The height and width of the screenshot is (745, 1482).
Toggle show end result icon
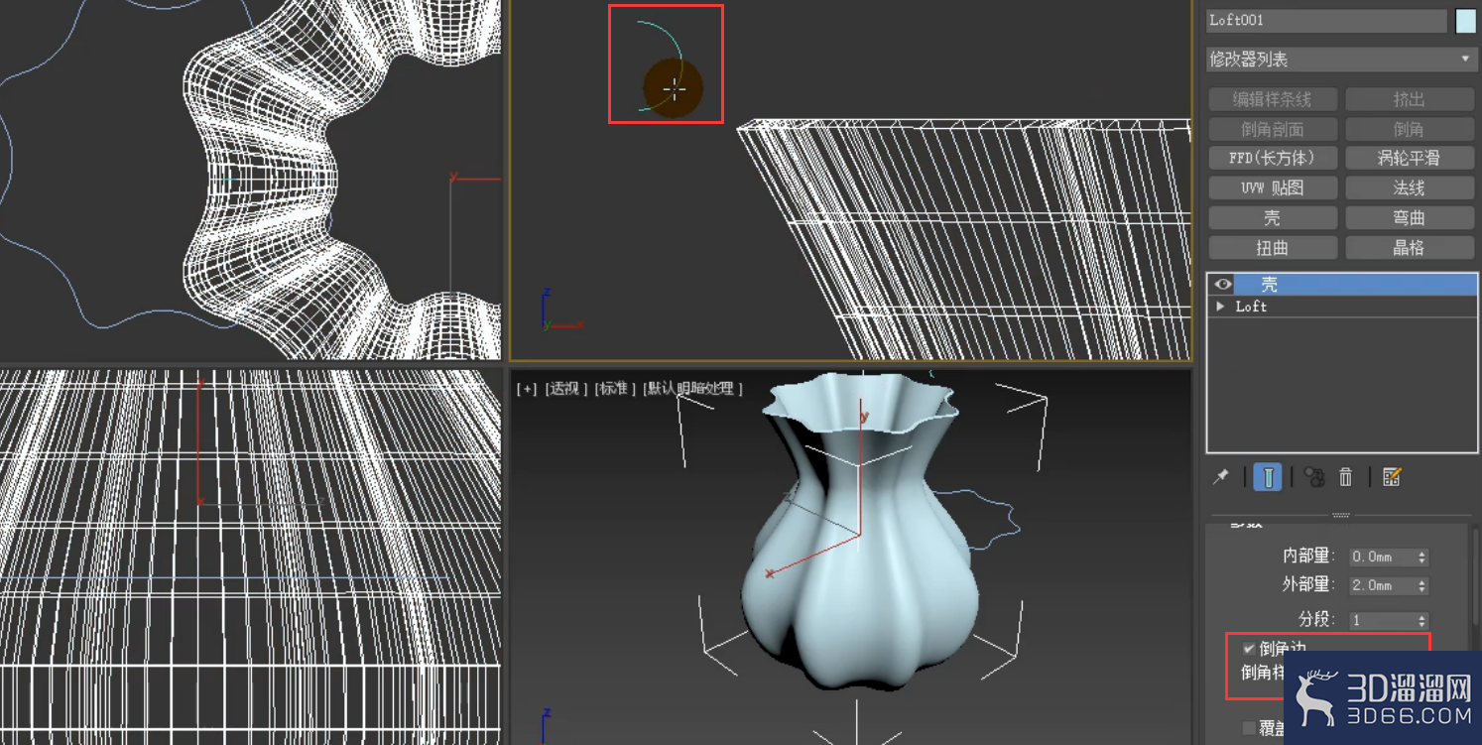click(1268, 477)
